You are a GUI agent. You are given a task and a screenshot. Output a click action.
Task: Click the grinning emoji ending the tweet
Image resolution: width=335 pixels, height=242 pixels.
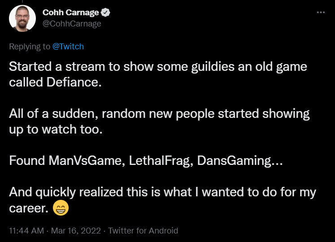(61, 209)
